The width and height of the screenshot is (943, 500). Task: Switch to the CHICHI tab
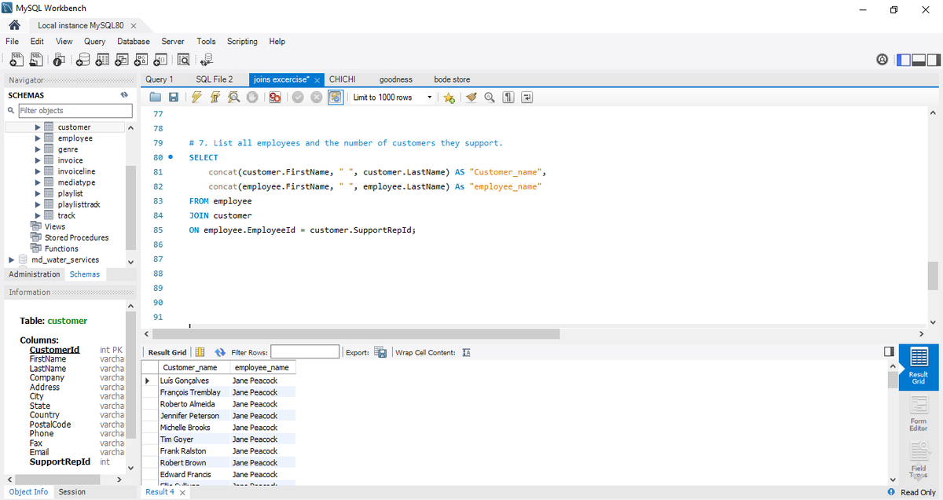[x=343, y=79]
